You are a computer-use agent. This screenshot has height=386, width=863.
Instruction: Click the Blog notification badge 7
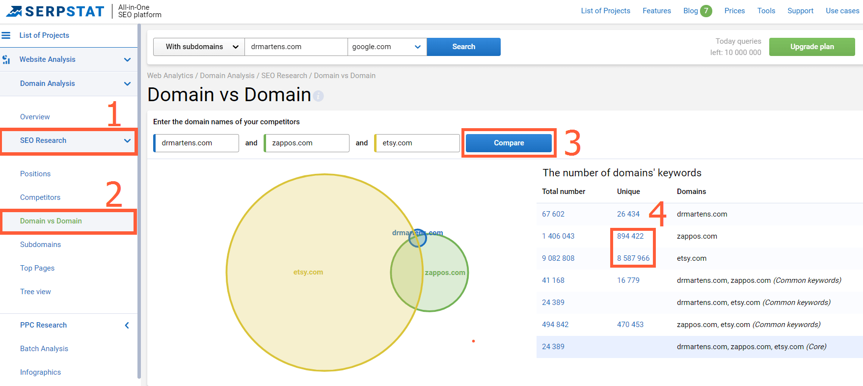click(706, 11)
